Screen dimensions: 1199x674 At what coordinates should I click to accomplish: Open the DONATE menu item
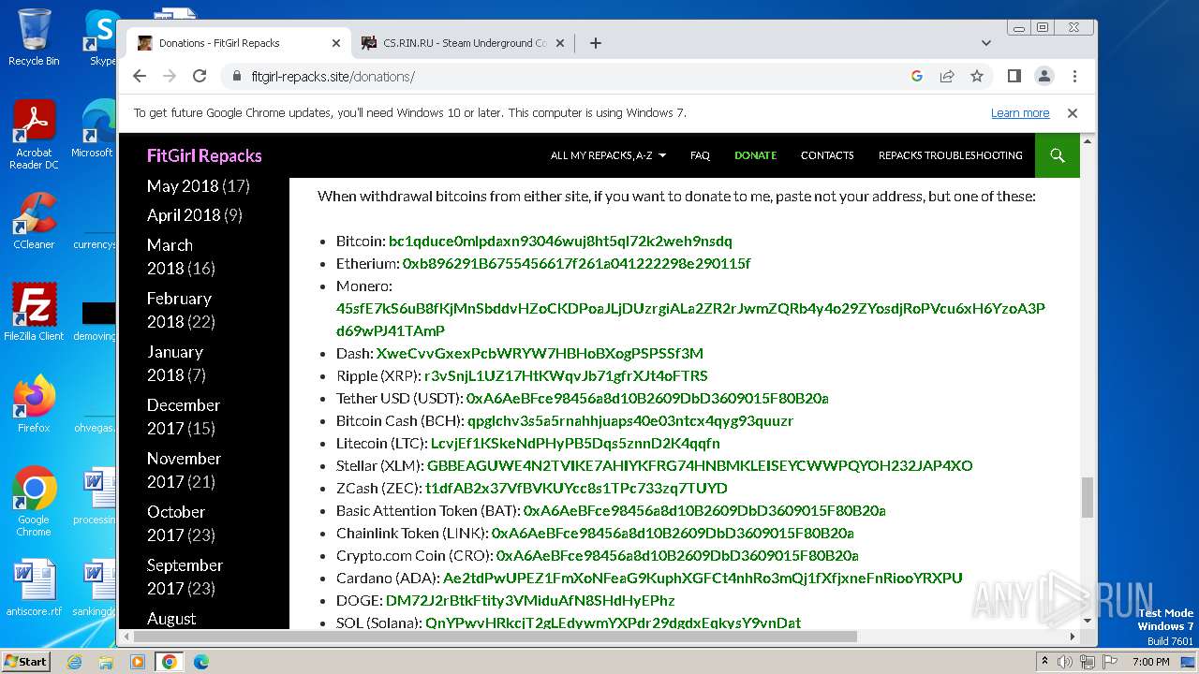tap(755, 155)
